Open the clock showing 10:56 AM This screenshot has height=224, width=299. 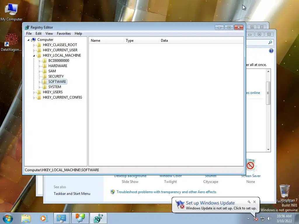click(284, 218)
